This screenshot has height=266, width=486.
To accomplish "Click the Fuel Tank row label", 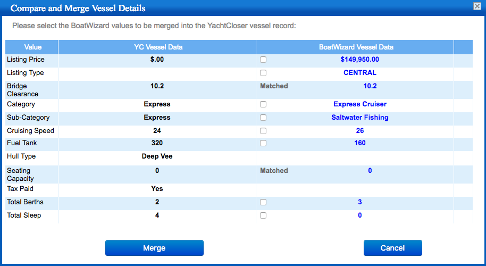I will click(22, 143).
